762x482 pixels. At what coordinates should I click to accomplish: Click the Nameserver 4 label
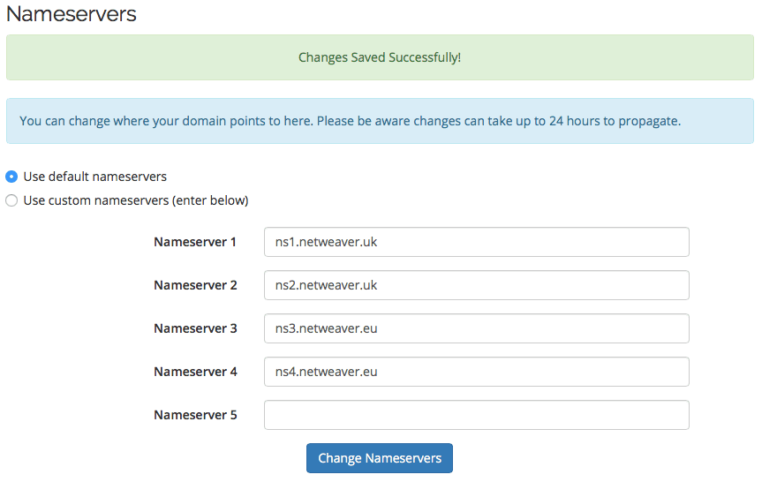point(195,372)
